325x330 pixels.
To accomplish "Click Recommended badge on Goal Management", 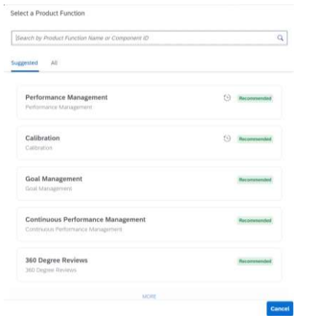I will (x=255, y=180).
